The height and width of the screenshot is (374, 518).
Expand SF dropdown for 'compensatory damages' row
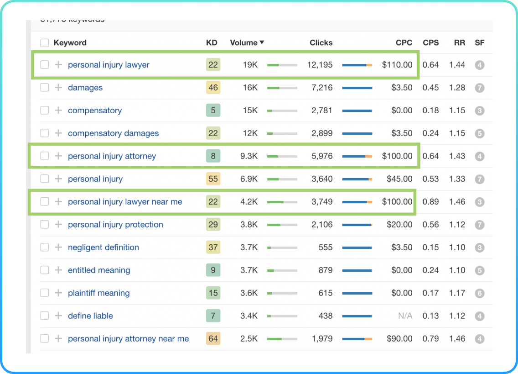click(479, 133)
